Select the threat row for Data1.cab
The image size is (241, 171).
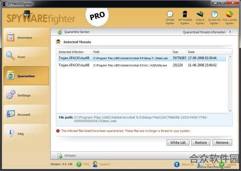pyautogui.click(x=142, y=58)
